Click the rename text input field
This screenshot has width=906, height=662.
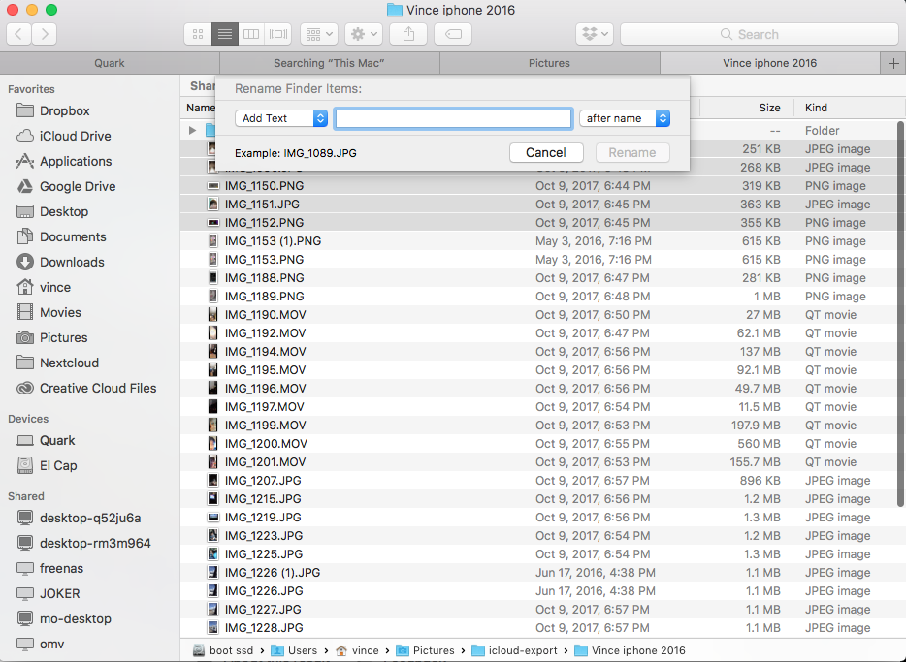coord(453,118)
